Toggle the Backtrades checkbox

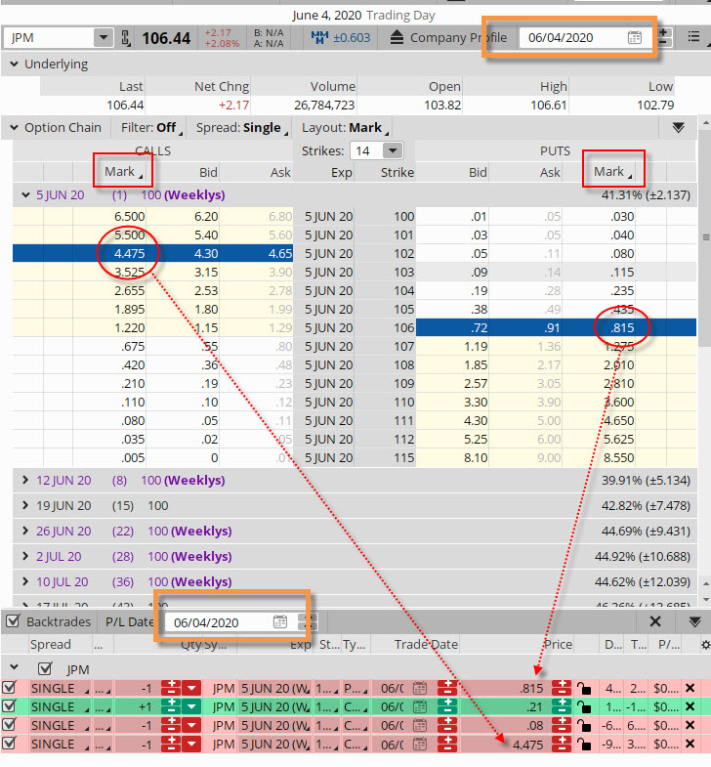[13, 621]
